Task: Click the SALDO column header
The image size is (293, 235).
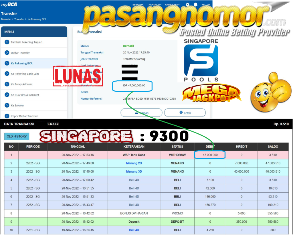Action: click(273, 147)
